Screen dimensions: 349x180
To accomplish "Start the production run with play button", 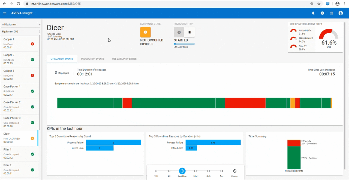I will pyautogui.click(x=179, y=32).
